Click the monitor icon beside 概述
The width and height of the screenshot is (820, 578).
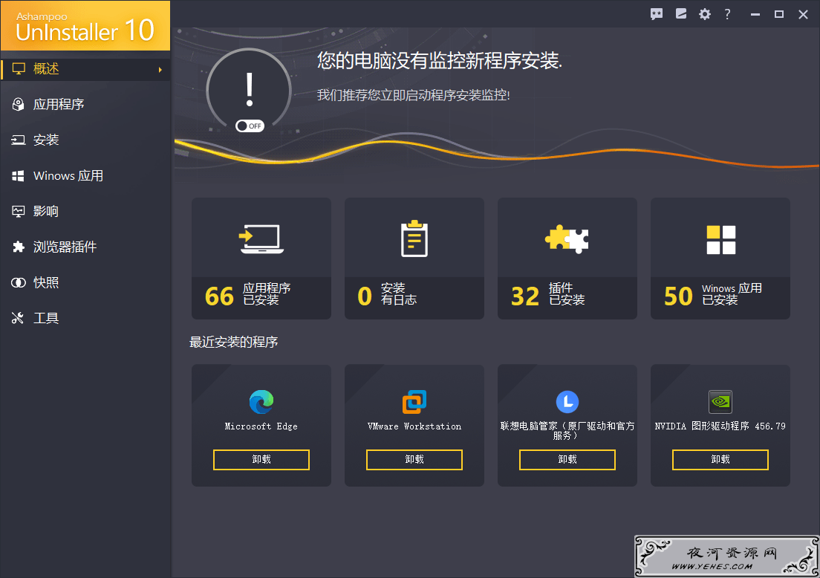[19, 68]
